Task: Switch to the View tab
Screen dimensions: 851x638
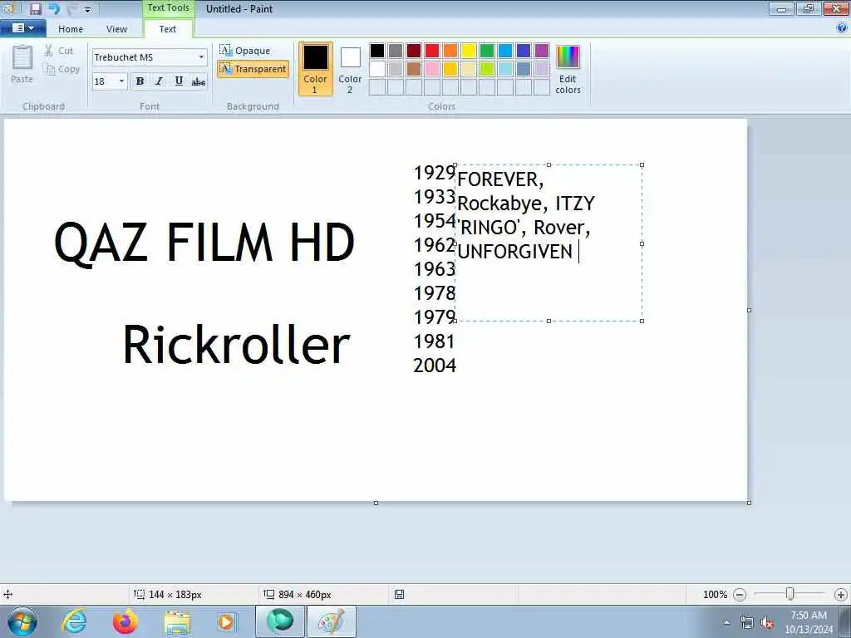Action: [116, 29]
